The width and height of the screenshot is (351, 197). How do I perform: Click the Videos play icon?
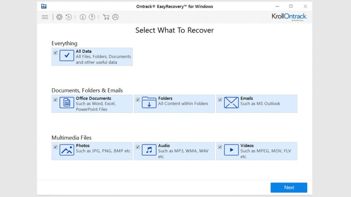pos(231,150)
